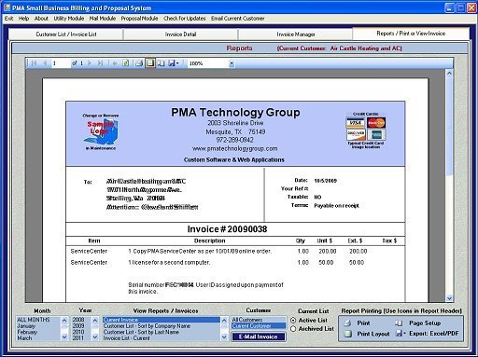The height and width of the screenshot is (357, 478).
Task: Click Check for Updates menu item
Action: (x=185, y=19)
